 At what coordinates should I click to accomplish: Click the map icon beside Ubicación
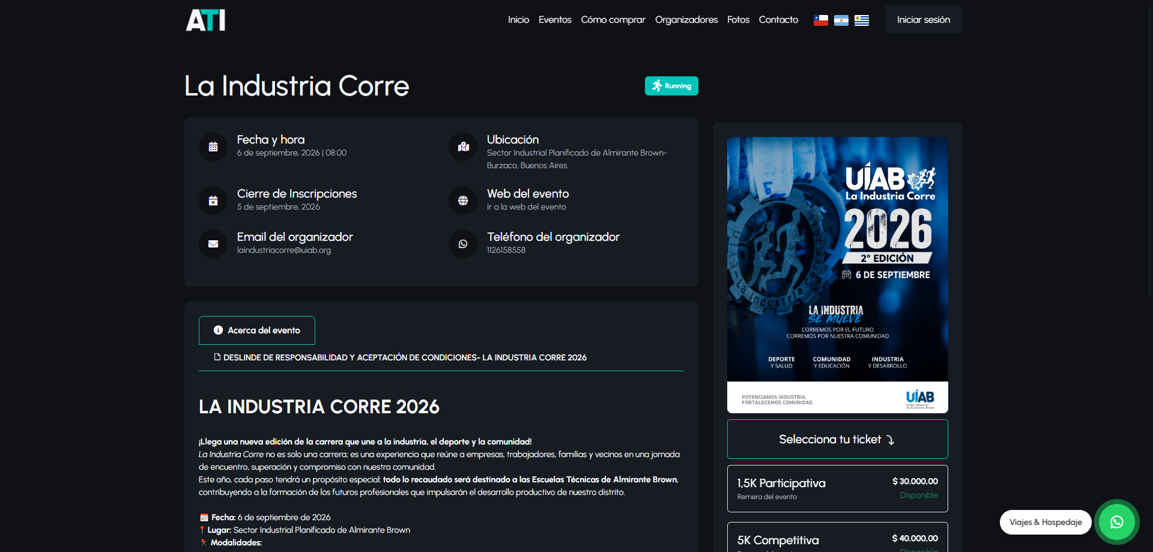463,147
